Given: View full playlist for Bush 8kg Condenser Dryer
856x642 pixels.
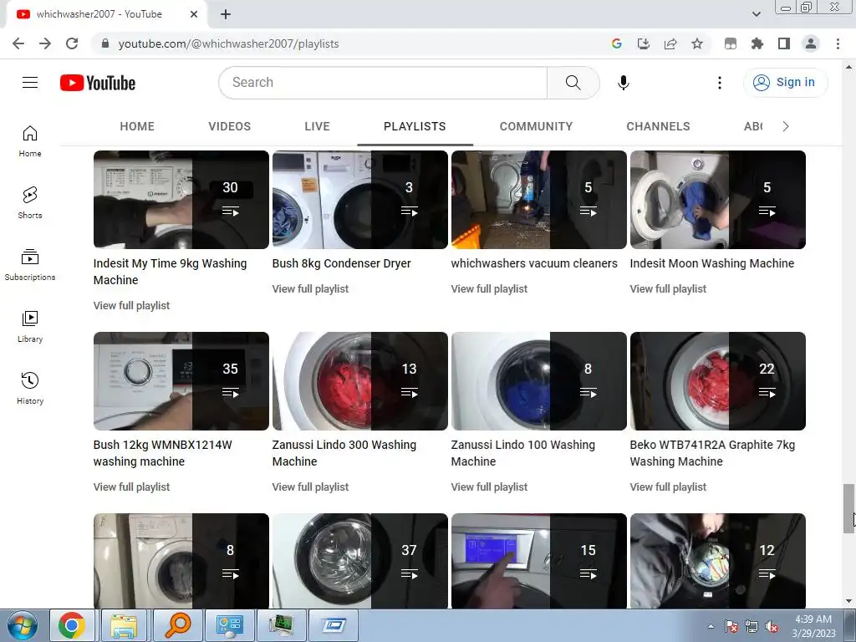Looking at the screenshot, I should 310,288.
